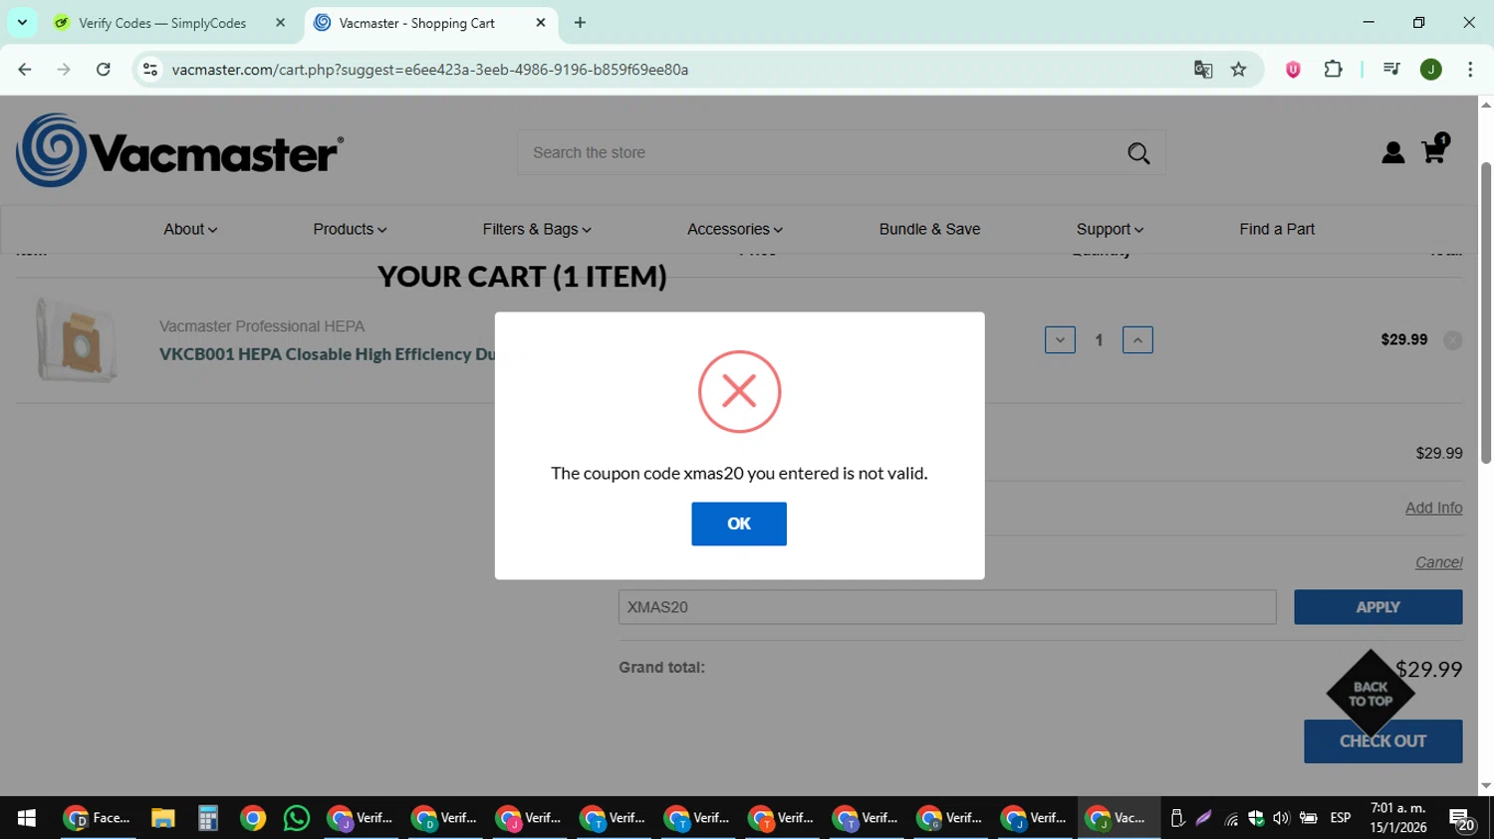Close the Verify Codes tab

(x=280, y=22)
